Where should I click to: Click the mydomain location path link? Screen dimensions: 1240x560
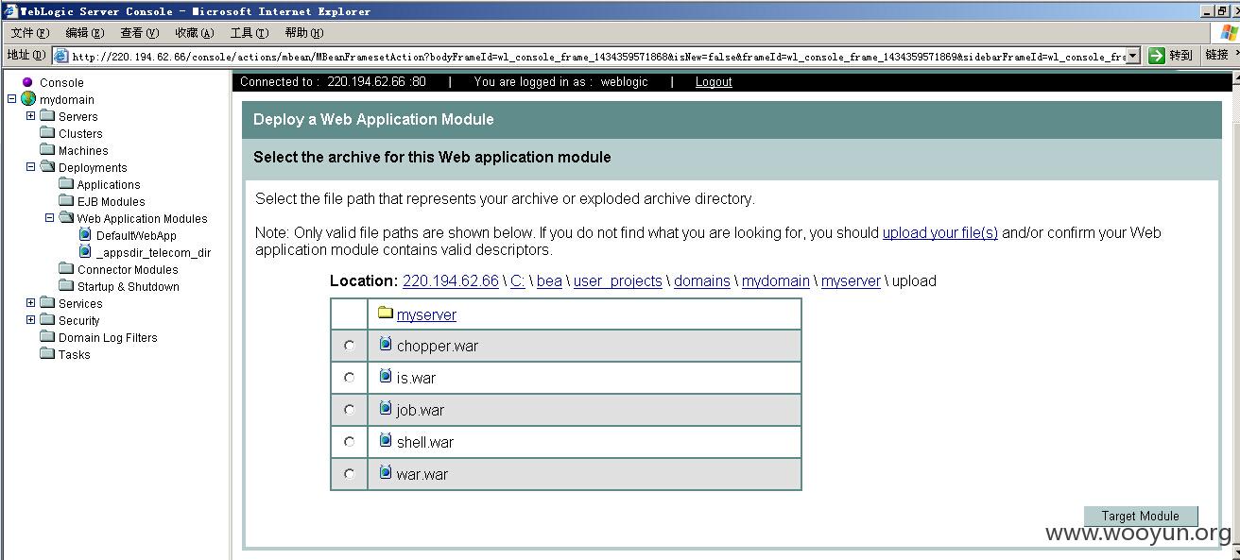[x=776, y=280]
